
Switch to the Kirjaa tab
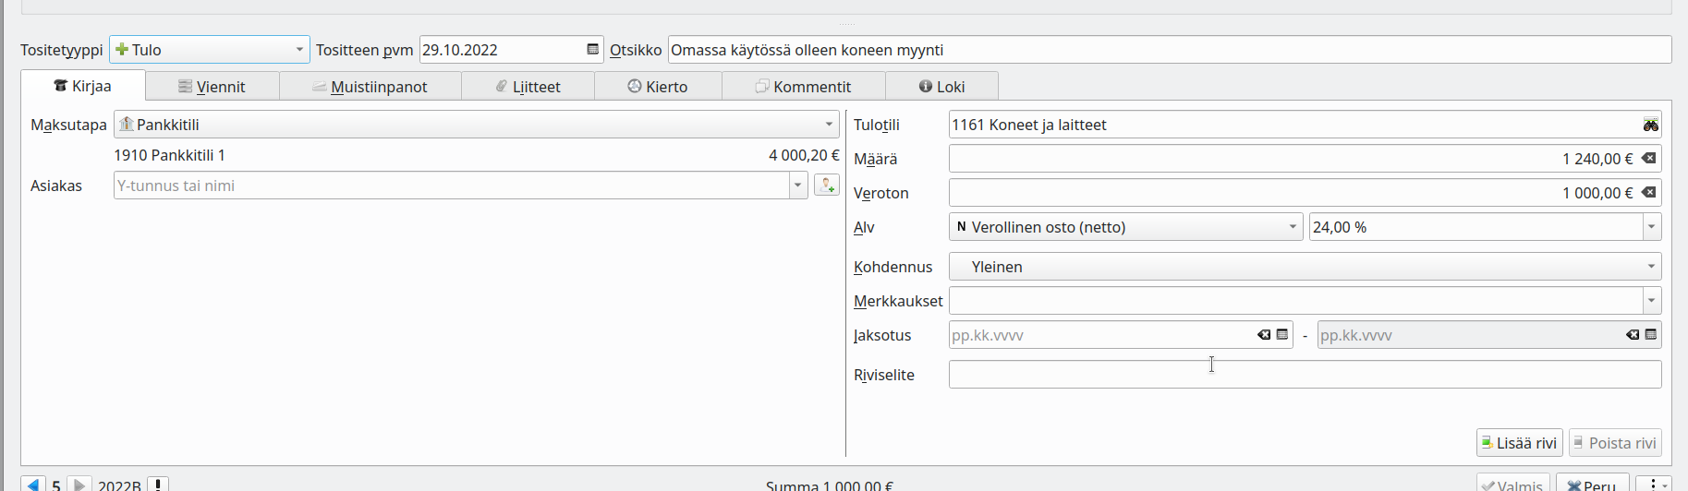(x=83, y=86)
